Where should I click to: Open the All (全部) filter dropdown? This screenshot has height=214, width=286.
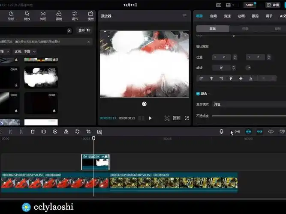pyautogui.click(x=84, y=30)
